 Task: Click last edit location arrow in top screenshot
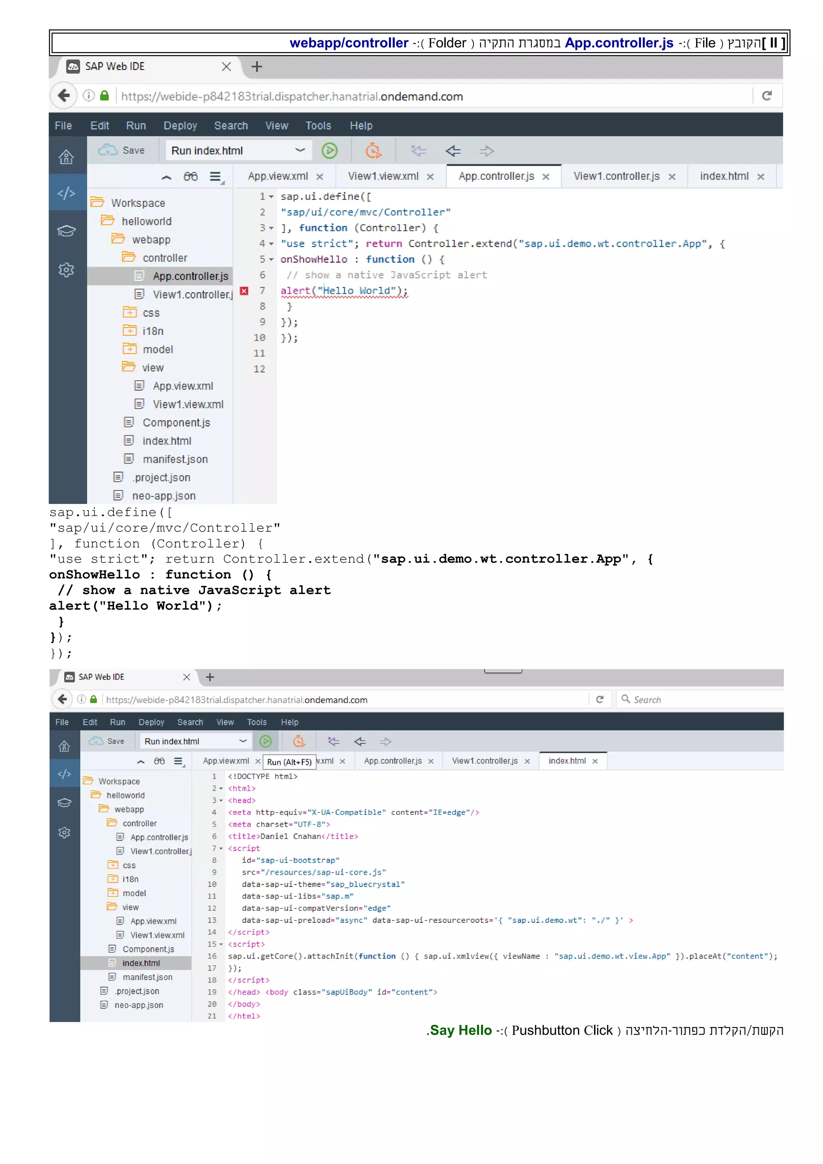(419, 151)
